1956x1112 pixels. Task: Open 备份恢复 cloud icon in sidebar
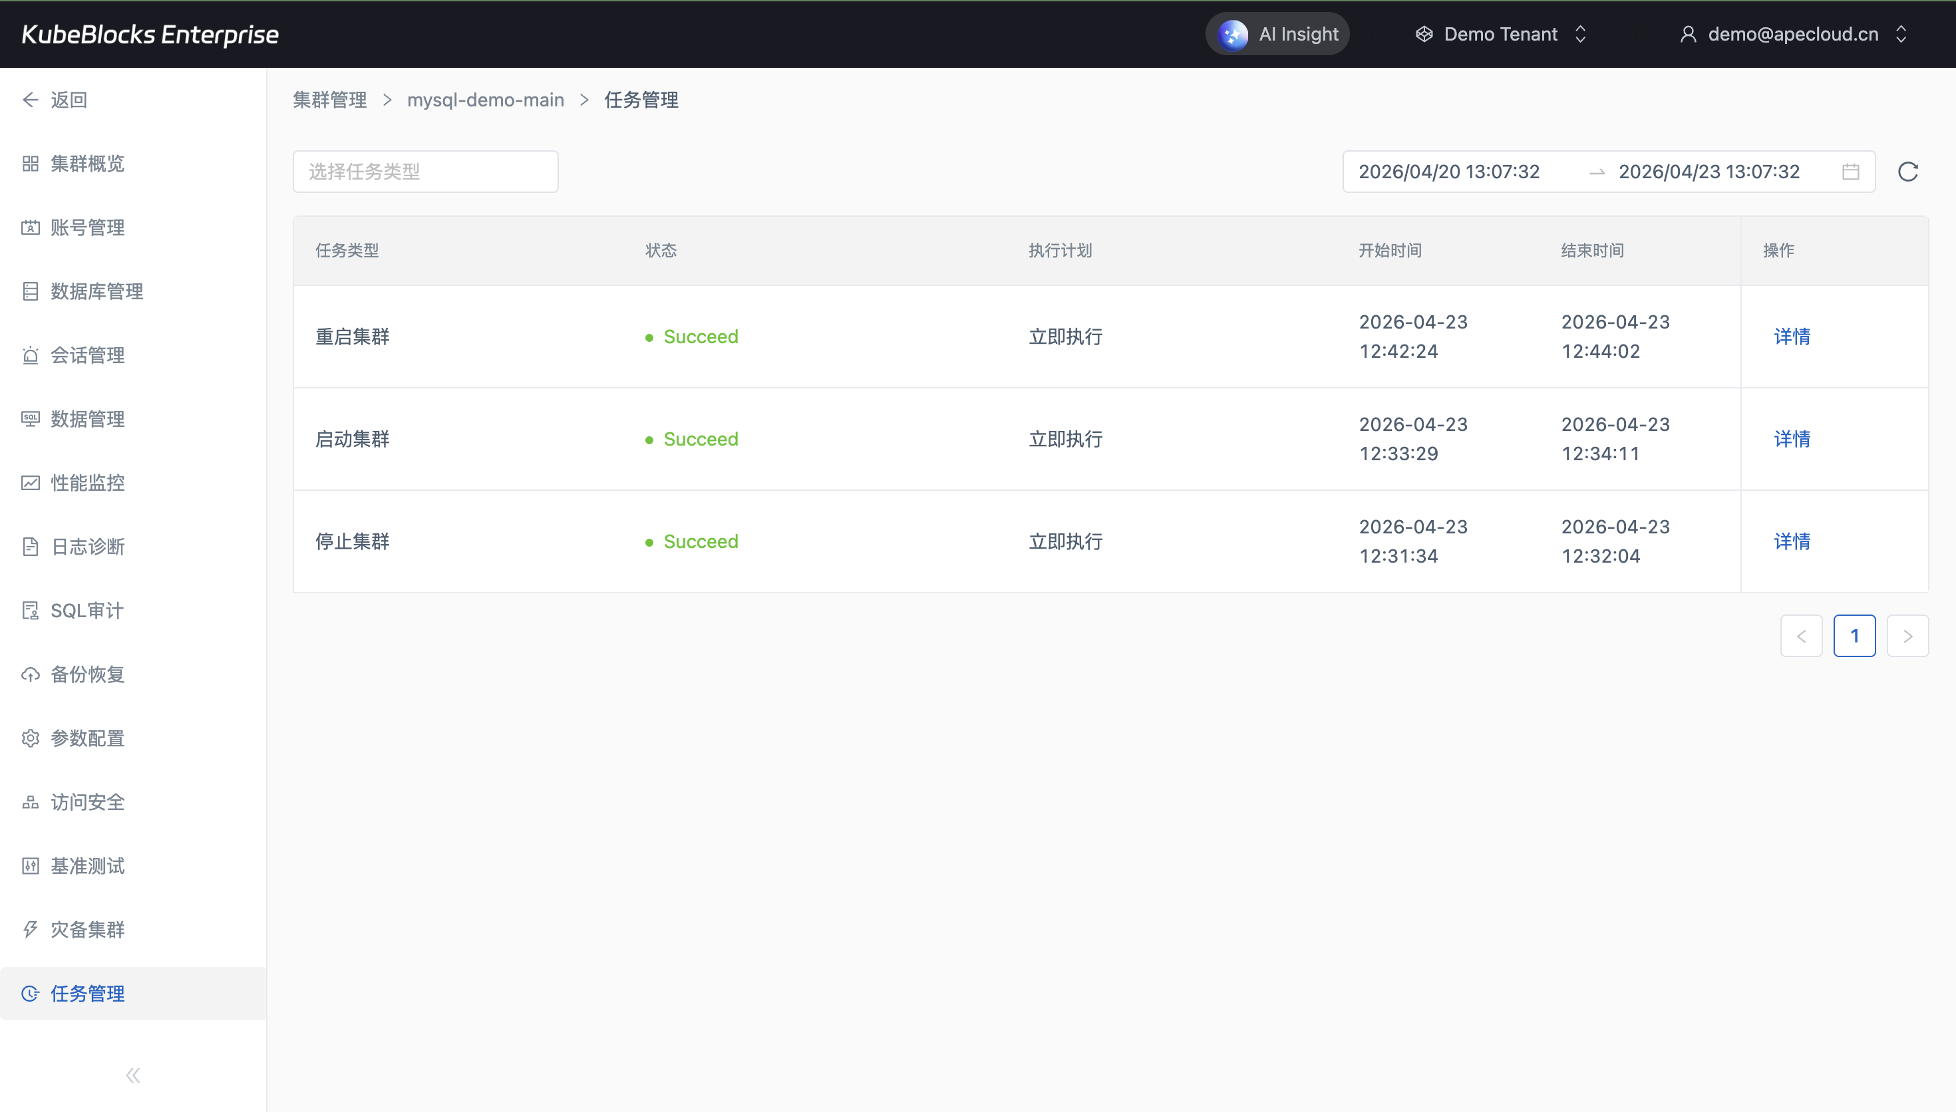pyautogui.click(x=31, y=674)
